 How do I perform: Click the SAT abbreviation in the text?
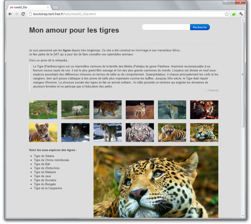[56, 54]
